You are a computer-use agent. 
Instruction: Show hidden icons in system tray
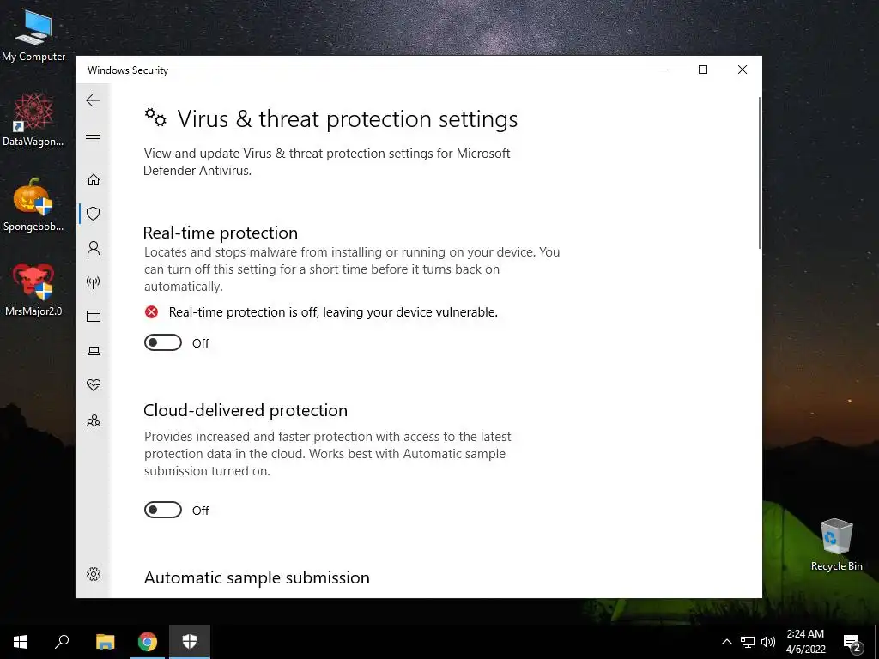[726, 642]
